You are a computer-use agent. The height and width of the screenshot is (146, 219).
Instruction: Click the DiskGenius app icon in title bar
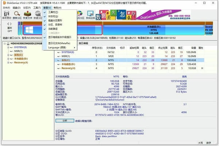(x=4, y=3)
